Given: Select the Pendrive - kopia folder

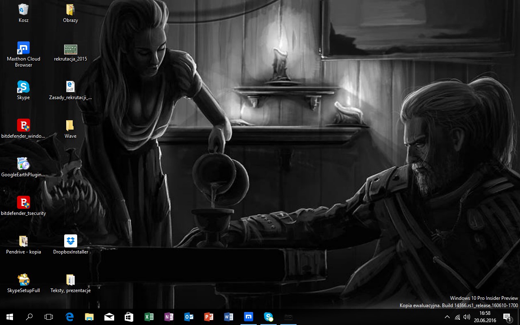Looking at the screenshot, I should (x=24, y=245).
